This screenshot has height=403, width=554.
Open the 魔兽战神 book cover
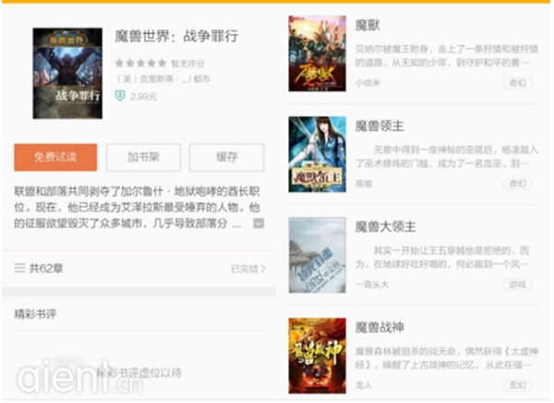pos(318,356)
